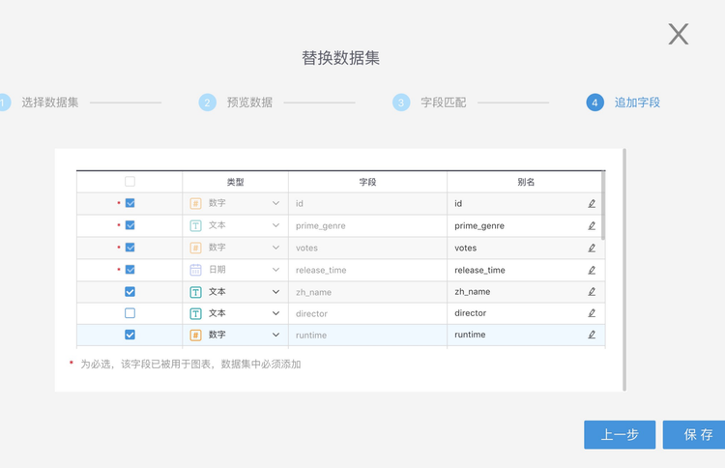Open type dropdown arrow for prime_genre
The width and height of the screenshot is (725, 468).
click(275, 225)
